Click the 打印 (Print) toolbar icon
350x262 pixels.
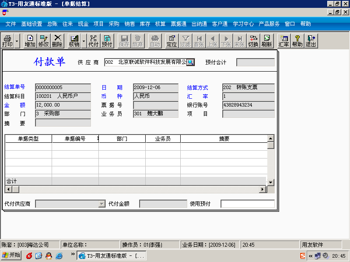pyautogui.click(x=7, y=41)
